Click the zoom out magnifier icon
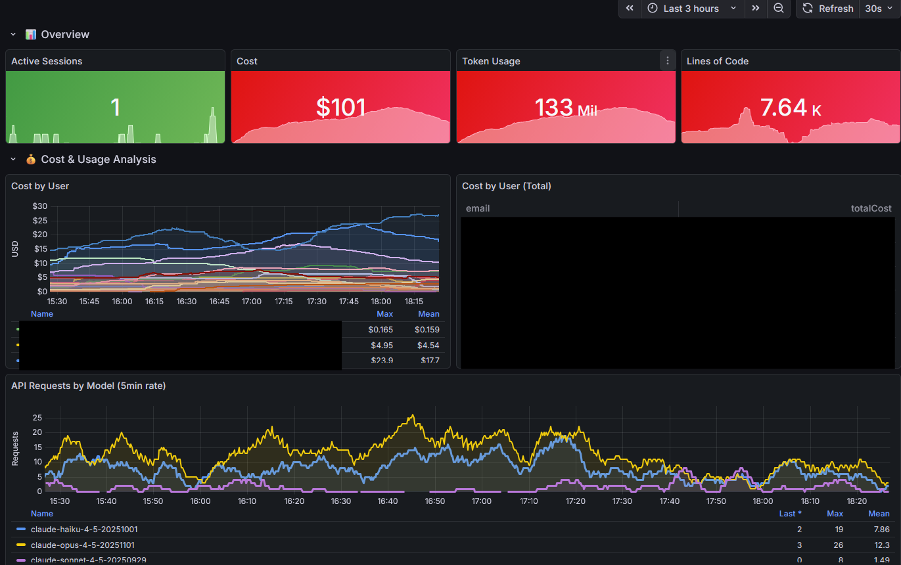The width and height of the screenshot is (901, 565). pos(778,9)
